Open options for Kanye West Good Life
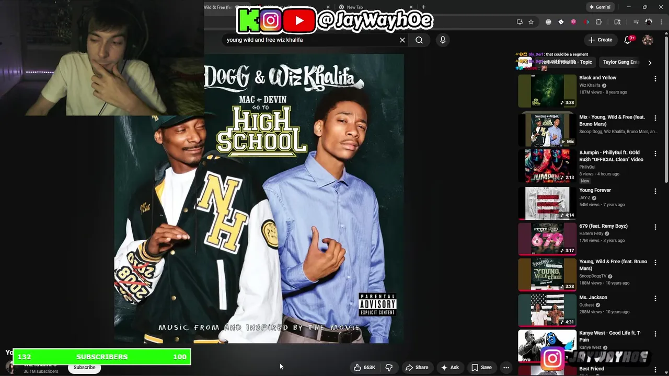Screen dimensions: 669x376 pyautogui.click(x=655, y=334)
